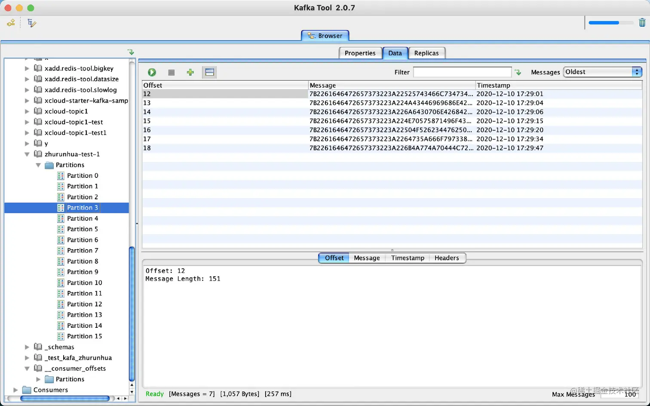The width and height of the screenshot is (650, 406).
Task: Expand the xadd.redis-tool.slowlog topic
Action: tap(27, 90)
